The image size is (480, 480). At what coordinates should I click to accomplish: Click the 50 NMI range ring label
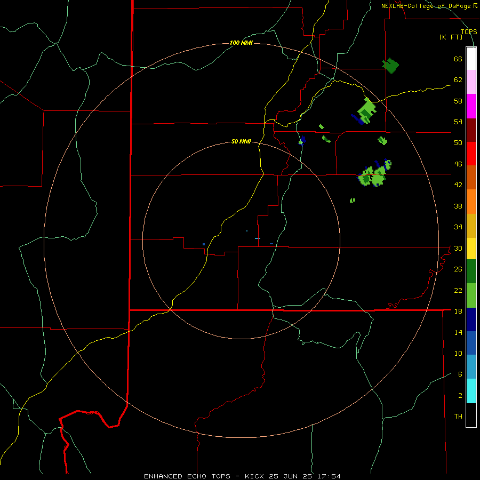241,141
